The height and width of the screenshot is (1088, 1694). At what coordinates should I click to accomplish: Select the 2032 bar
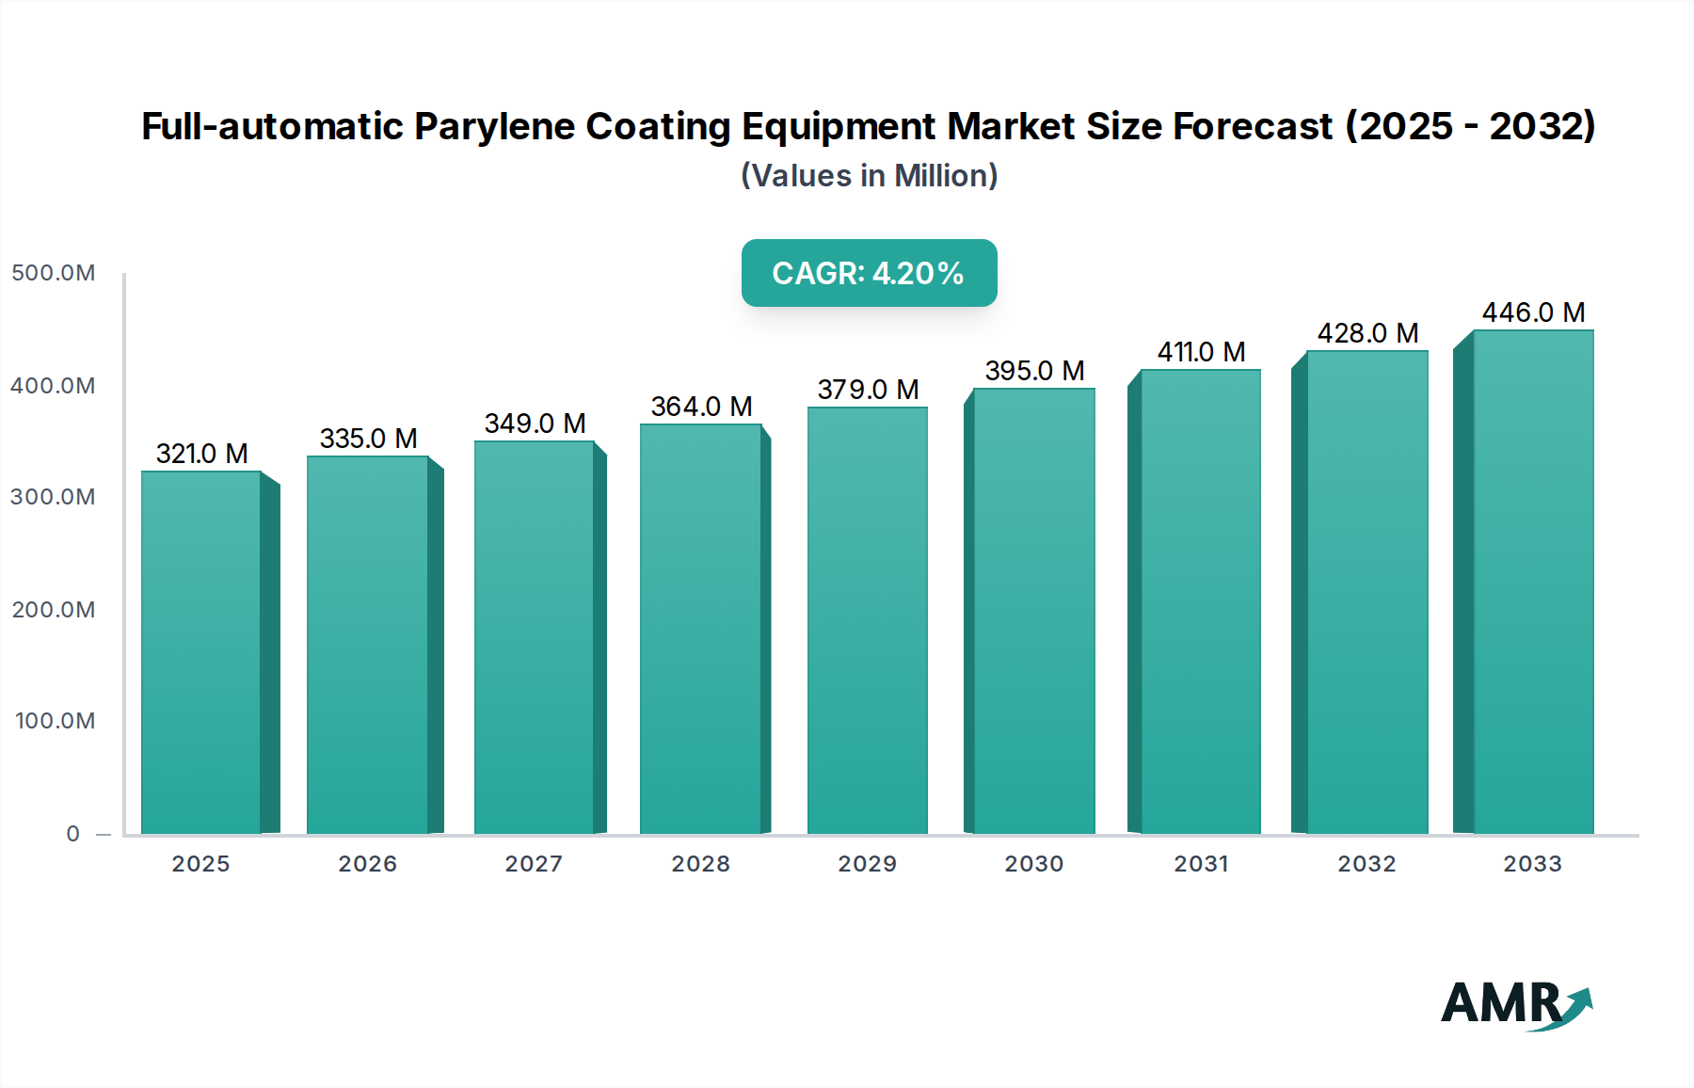point(1367,592)
